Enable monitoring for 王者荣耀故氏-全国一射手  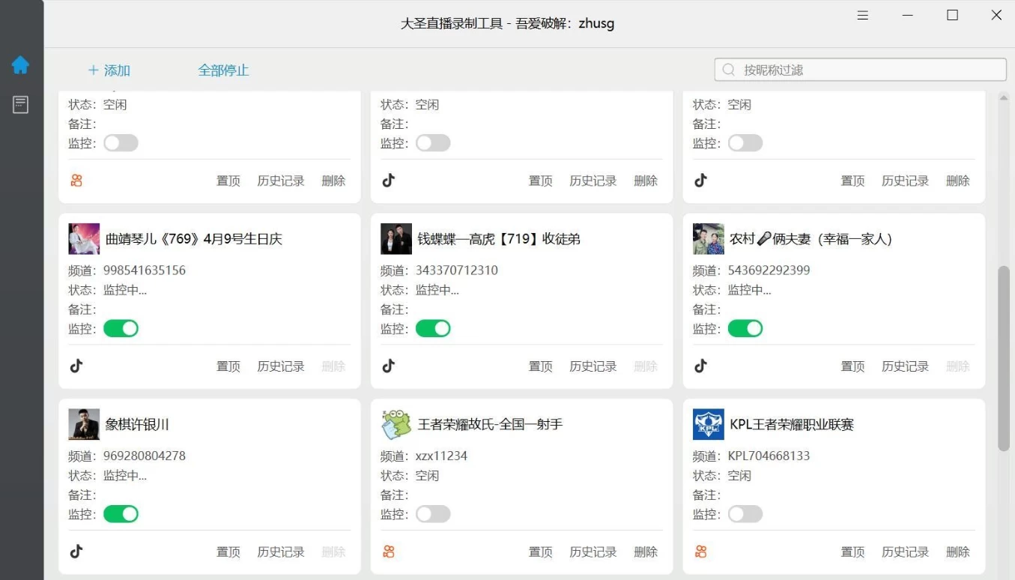pos(433,514)
